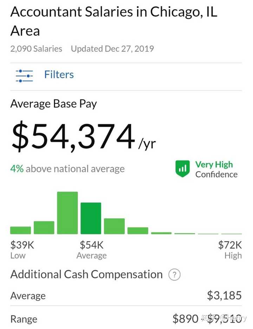Click the green confidence shield icon

click(x=183, y=169)
